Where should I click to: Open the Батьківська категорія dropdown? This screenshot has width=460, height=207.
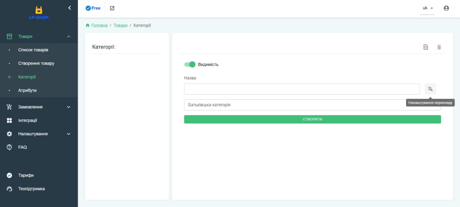click(x=313, y=105)
